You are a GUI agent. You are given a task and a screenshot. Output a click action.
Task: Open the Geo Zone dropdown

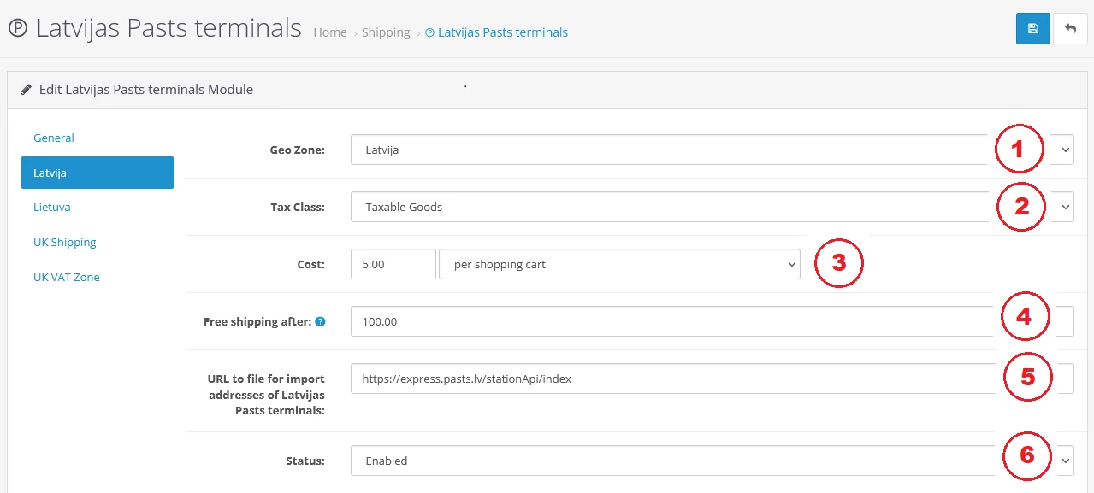point(667,150)
